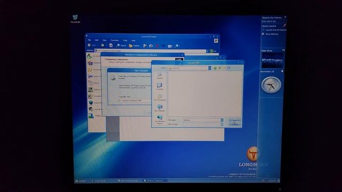
Task: Click Show Desktop in sidebar Quick Launch
Action: tap(270, 34)
